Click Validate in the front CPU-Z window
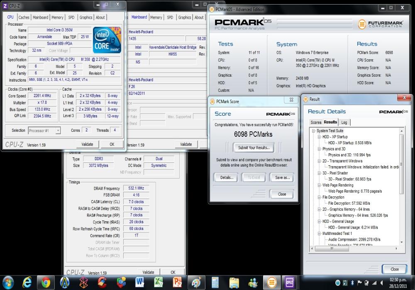 (87, 144)
